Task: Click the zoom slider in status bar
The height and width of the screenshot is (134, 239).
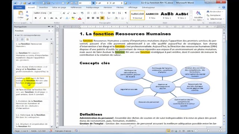Action: (x=208, y=131)
